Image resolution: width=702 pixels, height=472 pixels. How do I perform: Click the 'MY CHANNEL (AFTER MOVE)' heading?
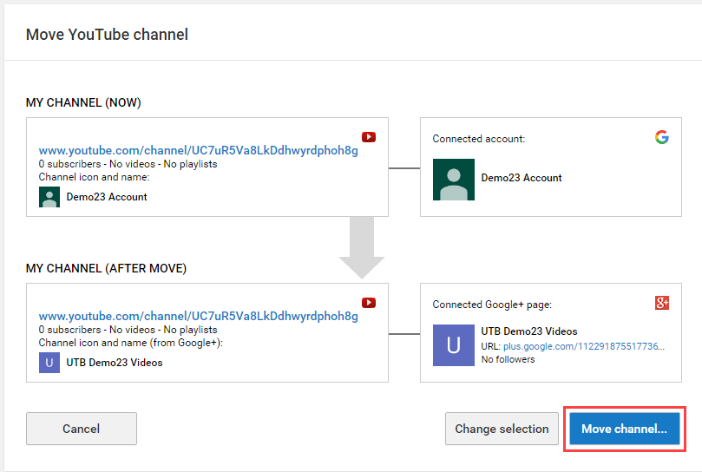[x=106, y=268]
